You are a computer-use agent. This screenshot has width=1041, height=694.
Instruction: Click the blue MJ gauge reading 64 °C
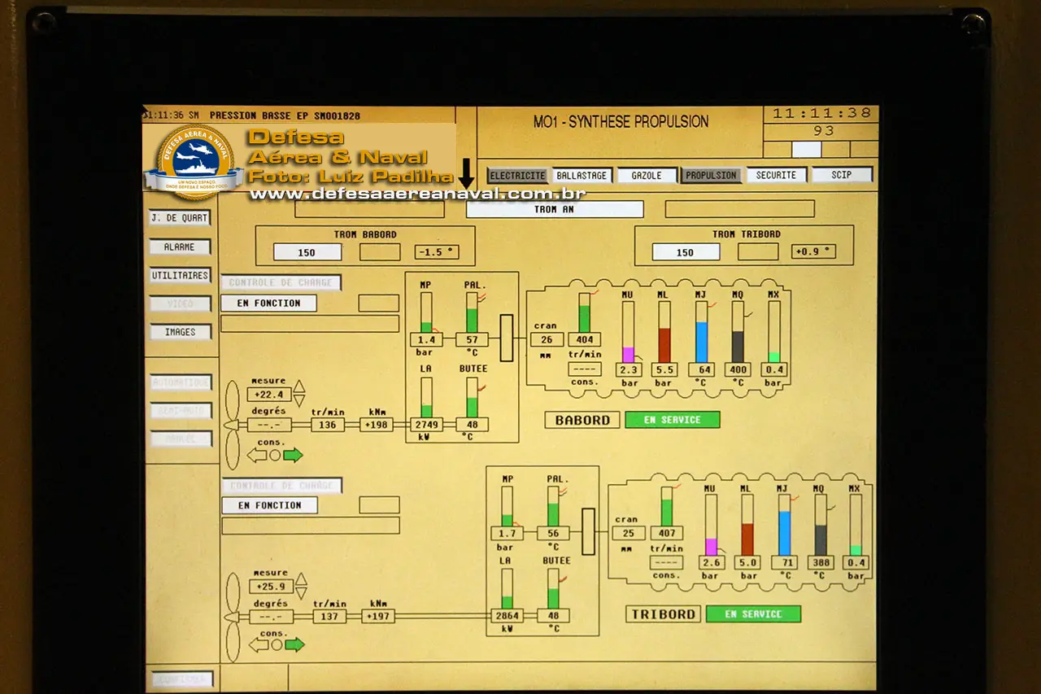702,332
